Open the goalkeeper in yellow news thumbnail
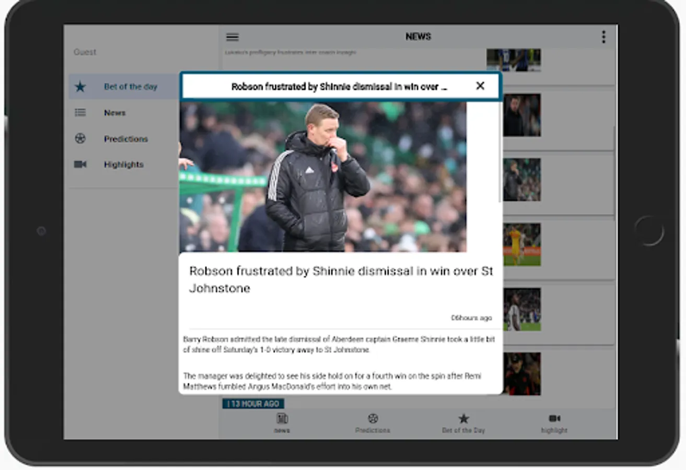686x470 pixels. tap(522, 244)
